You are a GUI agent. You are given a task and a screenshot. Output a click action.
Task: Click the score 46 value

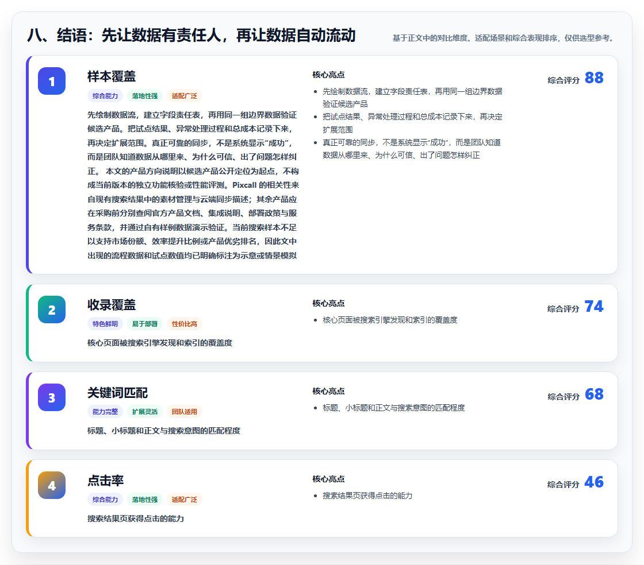pyautogui.click(x=594, y=482)
